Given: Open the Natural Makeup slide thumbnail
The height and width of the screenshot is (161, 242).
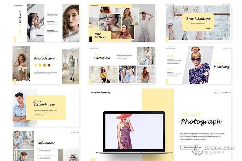Looking at the screenshot, I should coord(46,23).
